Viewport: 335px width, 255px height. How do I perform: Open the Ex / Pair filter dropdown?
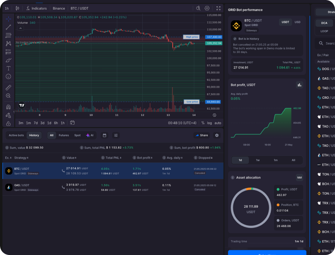(324, 55)
